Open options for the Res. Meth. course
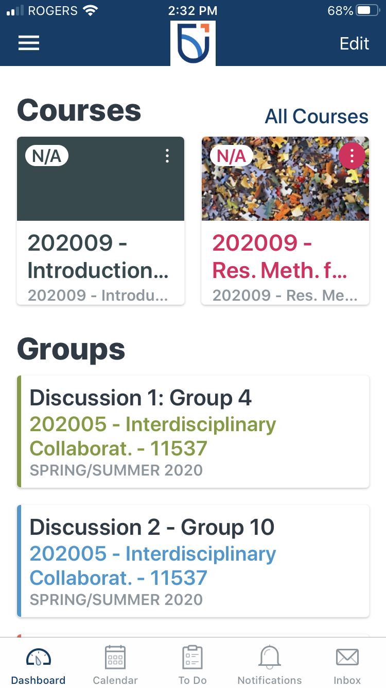386x688 pixels. point(352,156)
